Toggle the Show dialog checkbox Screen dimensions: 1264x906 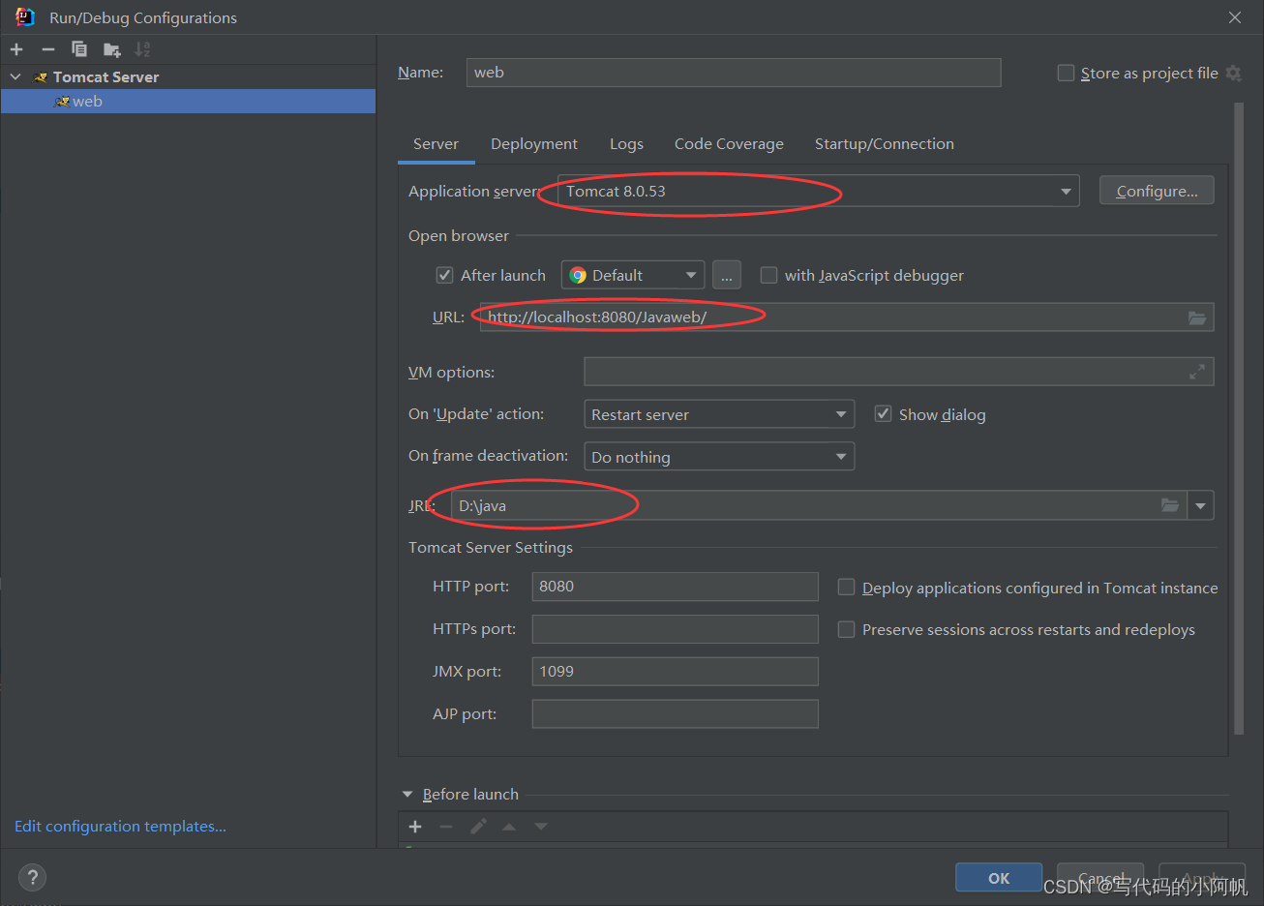(883, 414)
